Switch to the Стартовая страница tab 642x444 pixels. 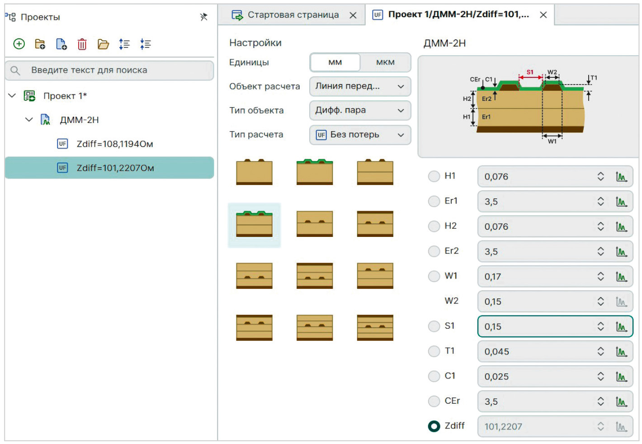tap(293, 15)
